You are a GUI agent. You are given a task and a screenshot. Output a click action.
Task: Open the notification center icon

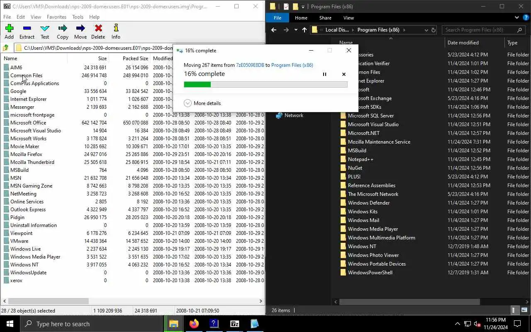click(517, 324)
